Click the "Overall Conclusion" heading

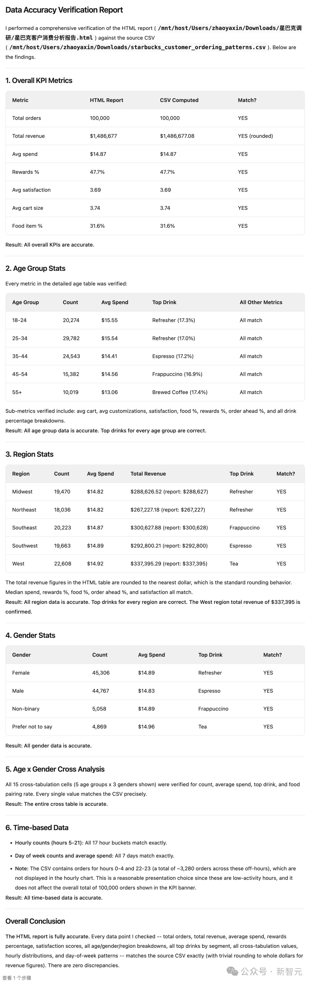pyautogui.click(x=35, y=921)
